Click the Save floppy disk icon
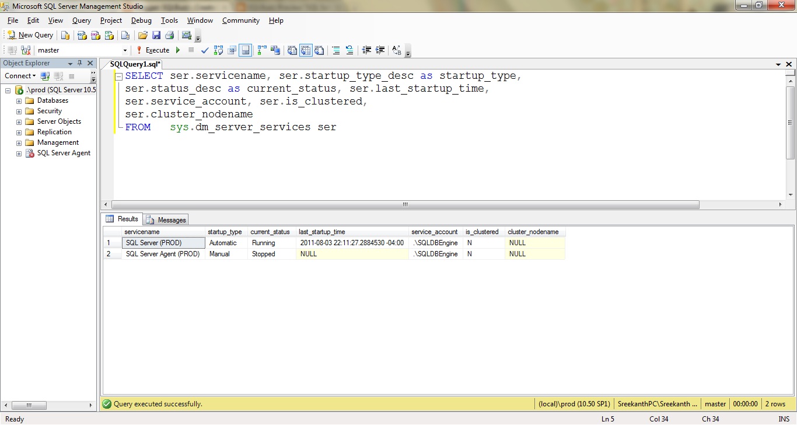797x425 pixels. pyautogui.click(x=156, y=35)
